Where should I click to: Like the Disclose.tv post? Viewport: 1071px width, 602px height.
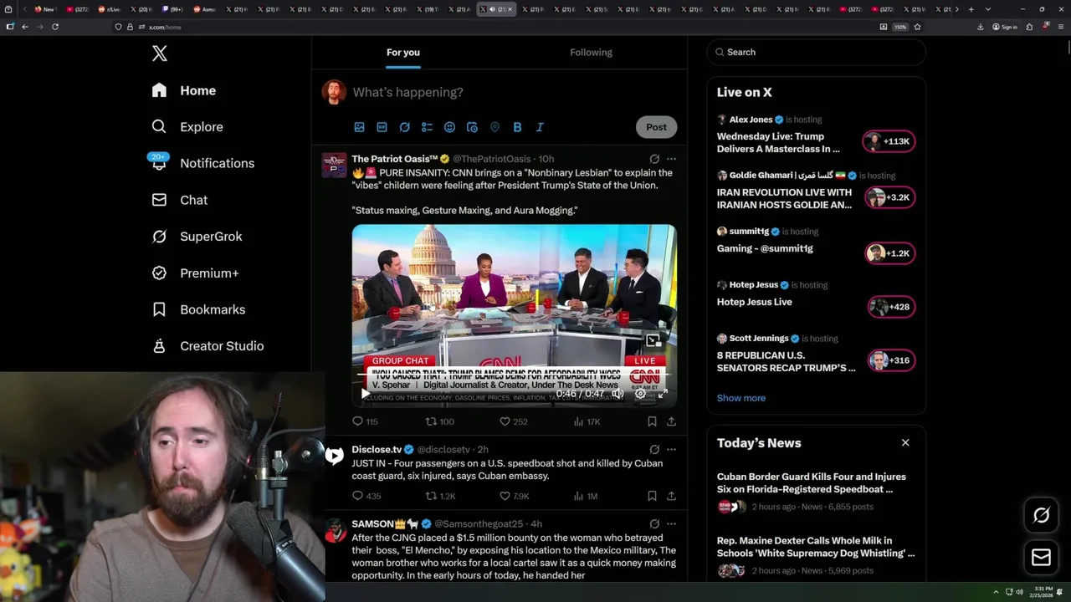[x=515, y=496]
